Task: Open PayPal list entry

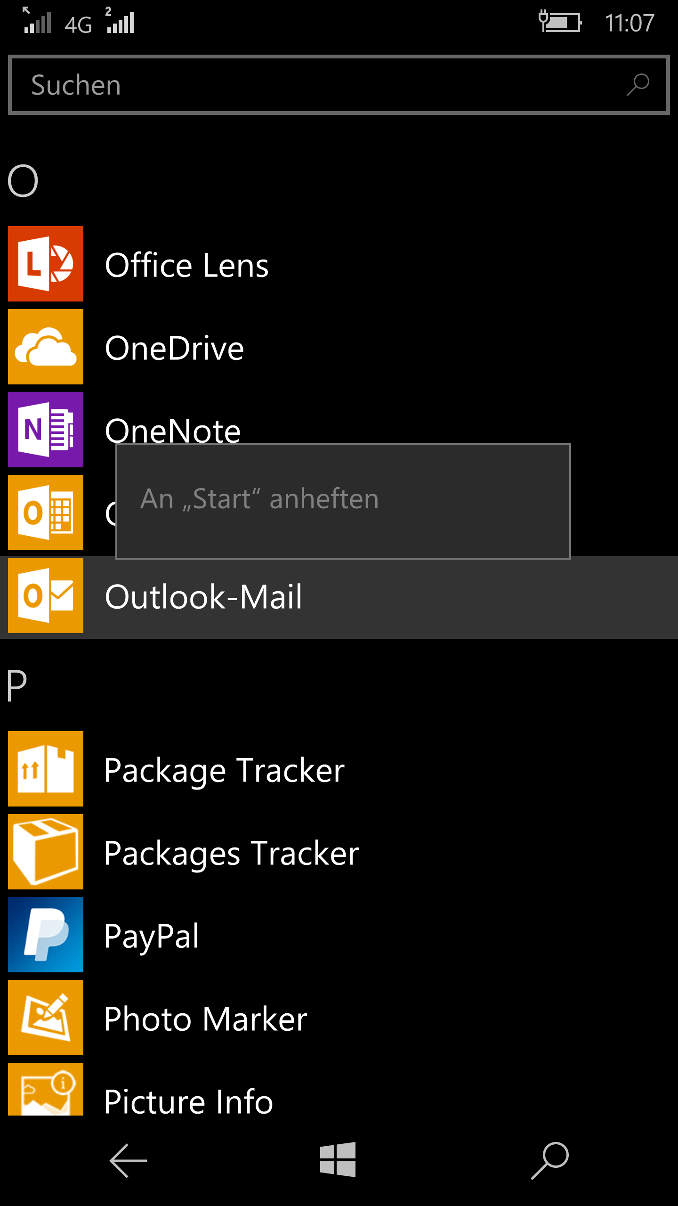Action: click(152, 937)
